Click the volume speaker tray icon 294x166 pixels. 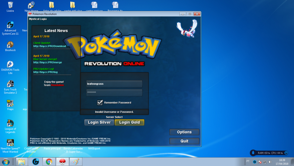[270, 162]
